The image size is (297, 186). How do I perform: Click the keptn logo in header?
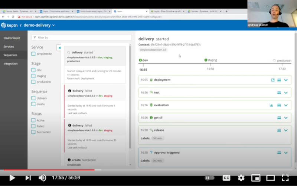tap(9, 25)
